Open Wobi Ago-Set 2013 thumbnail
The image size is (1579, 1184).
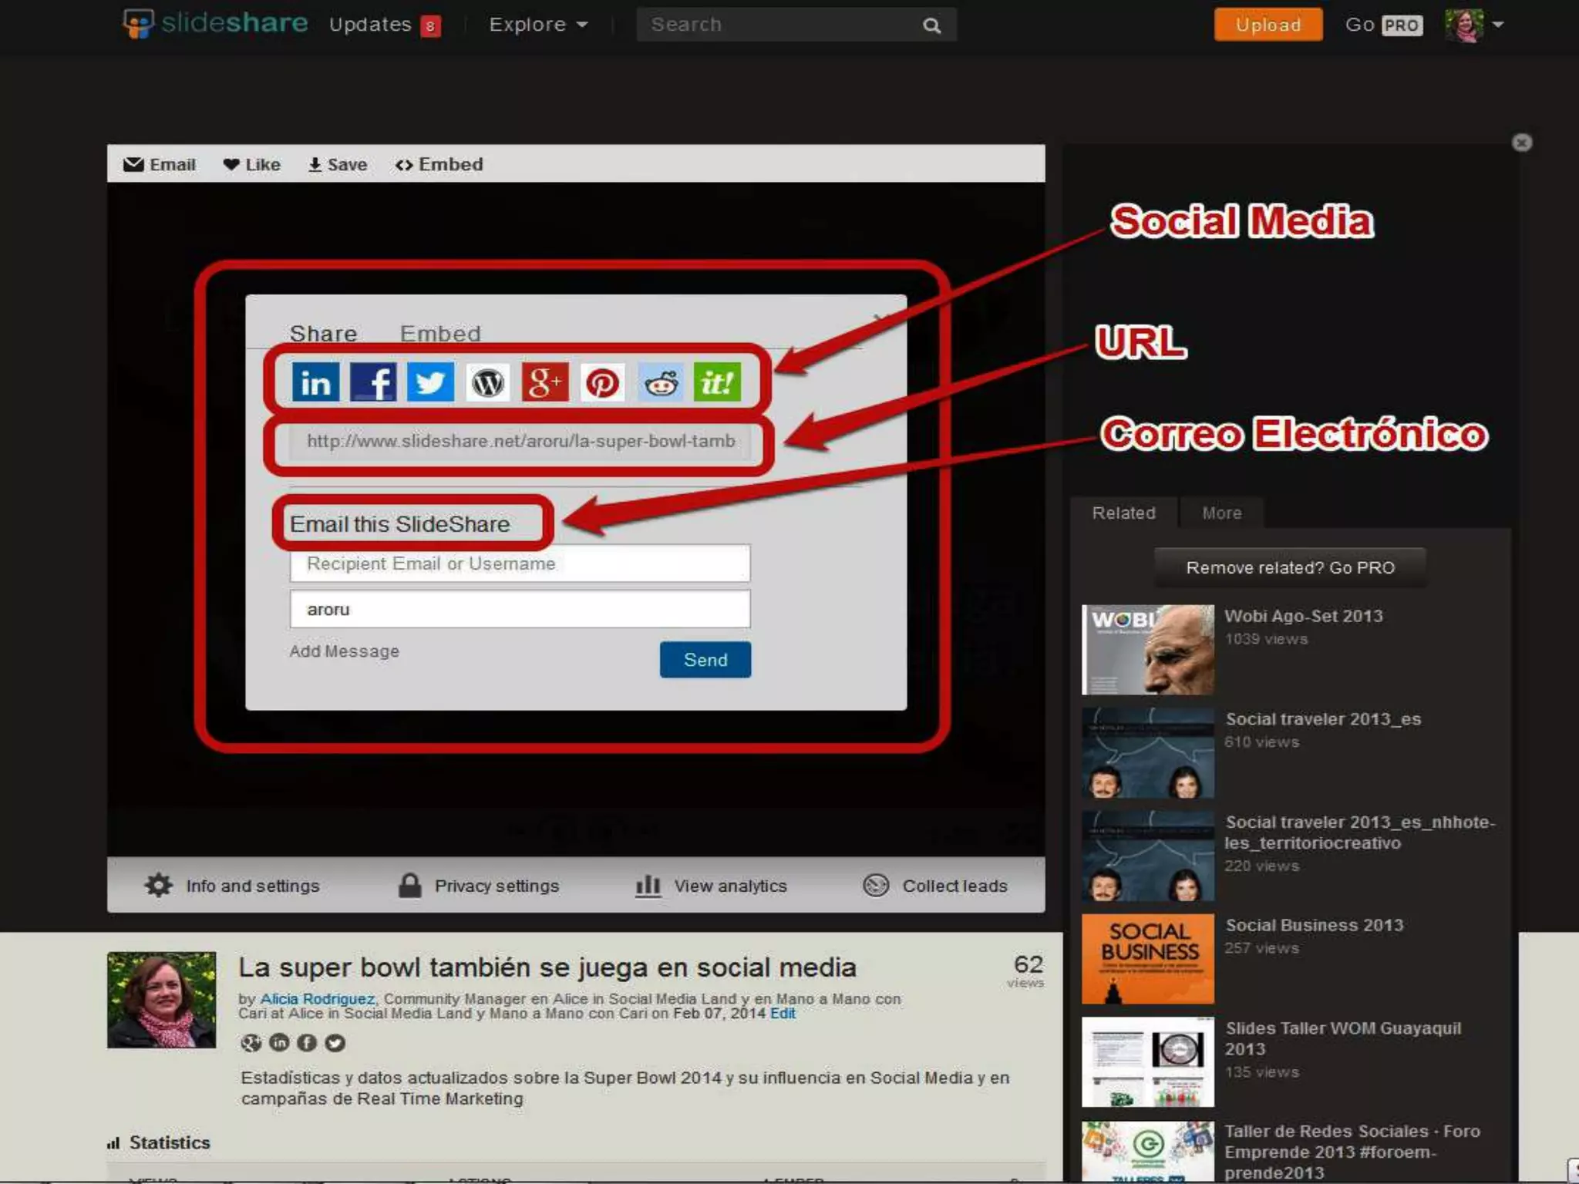[1147, 650]
